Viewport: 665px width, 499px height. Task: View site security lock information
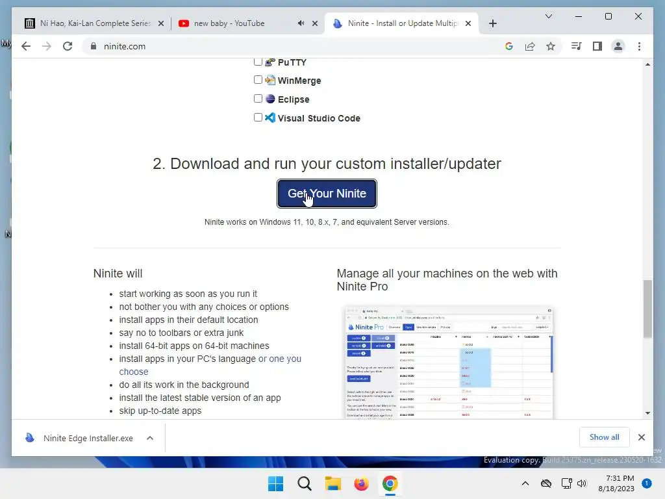[94, 46]
